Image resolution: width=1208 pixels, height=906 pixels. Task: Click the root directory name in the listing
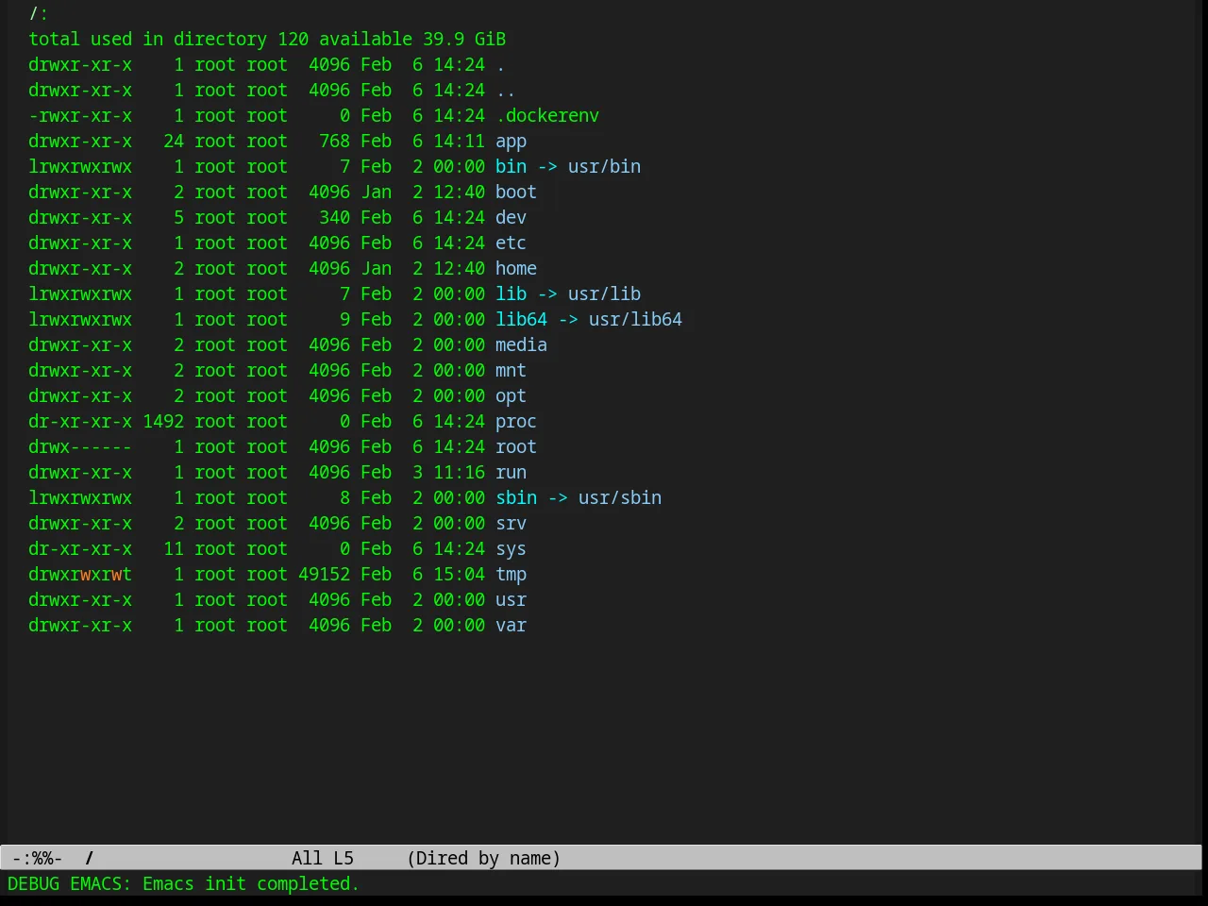[516, 447]
